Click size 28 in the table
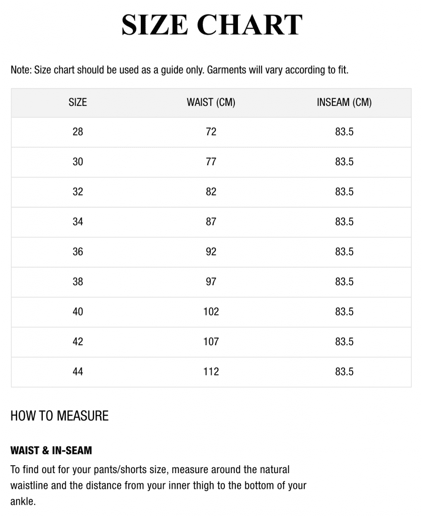 point(78,132)
